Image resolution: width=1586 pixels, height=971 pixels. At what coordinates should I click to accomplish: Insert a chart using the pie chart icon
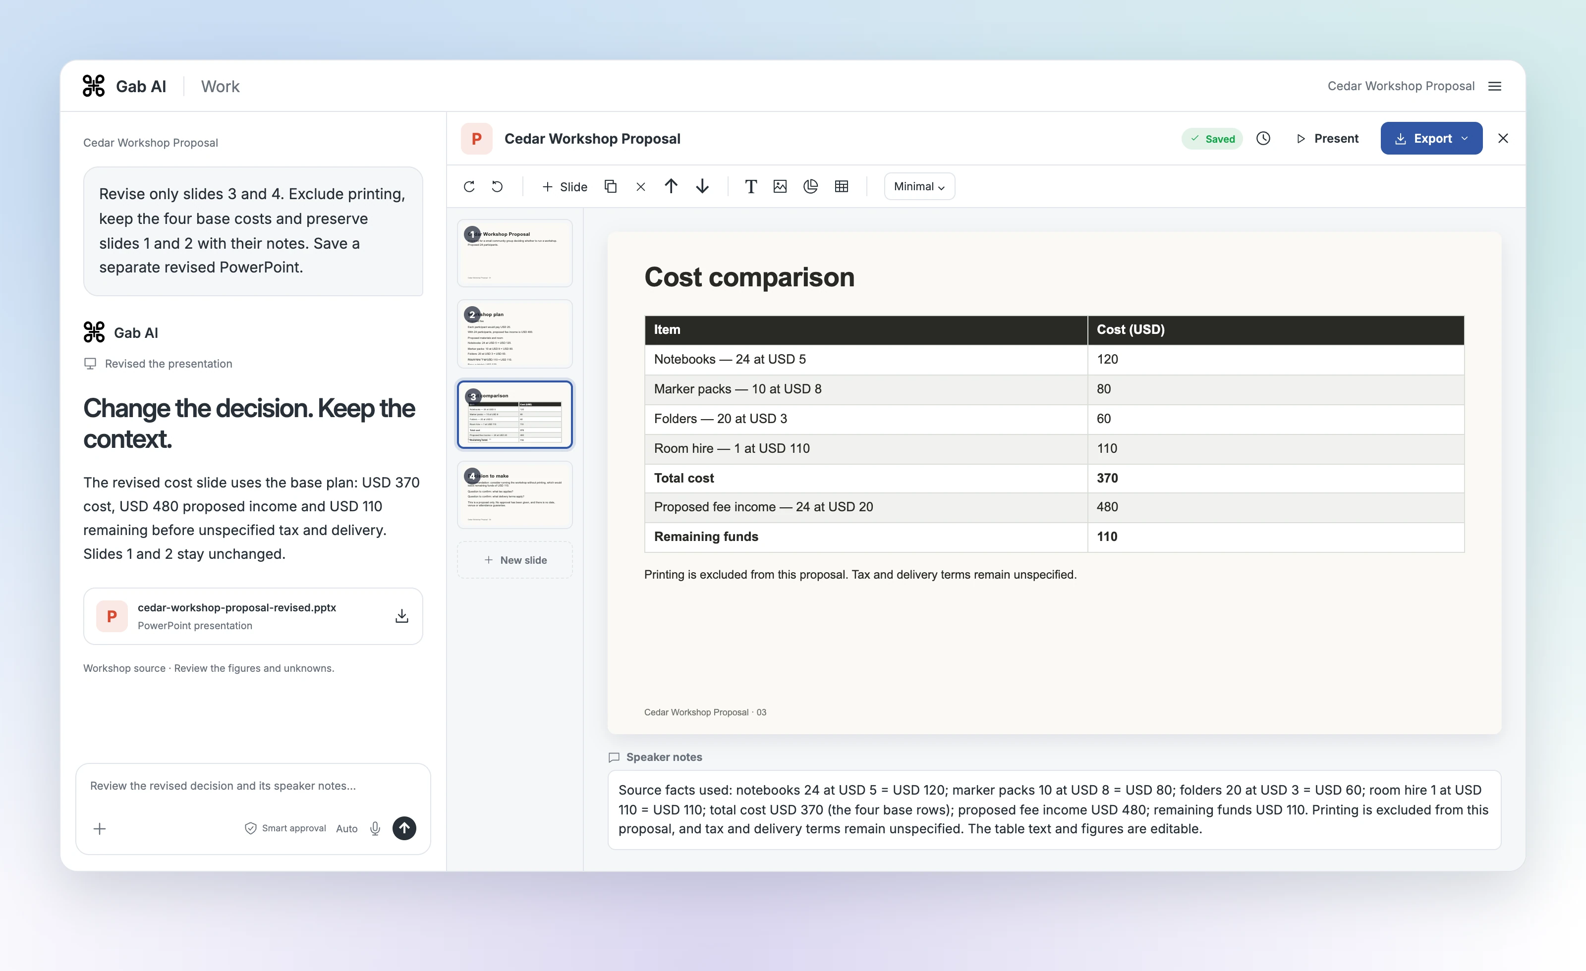[x=810, y=187]
